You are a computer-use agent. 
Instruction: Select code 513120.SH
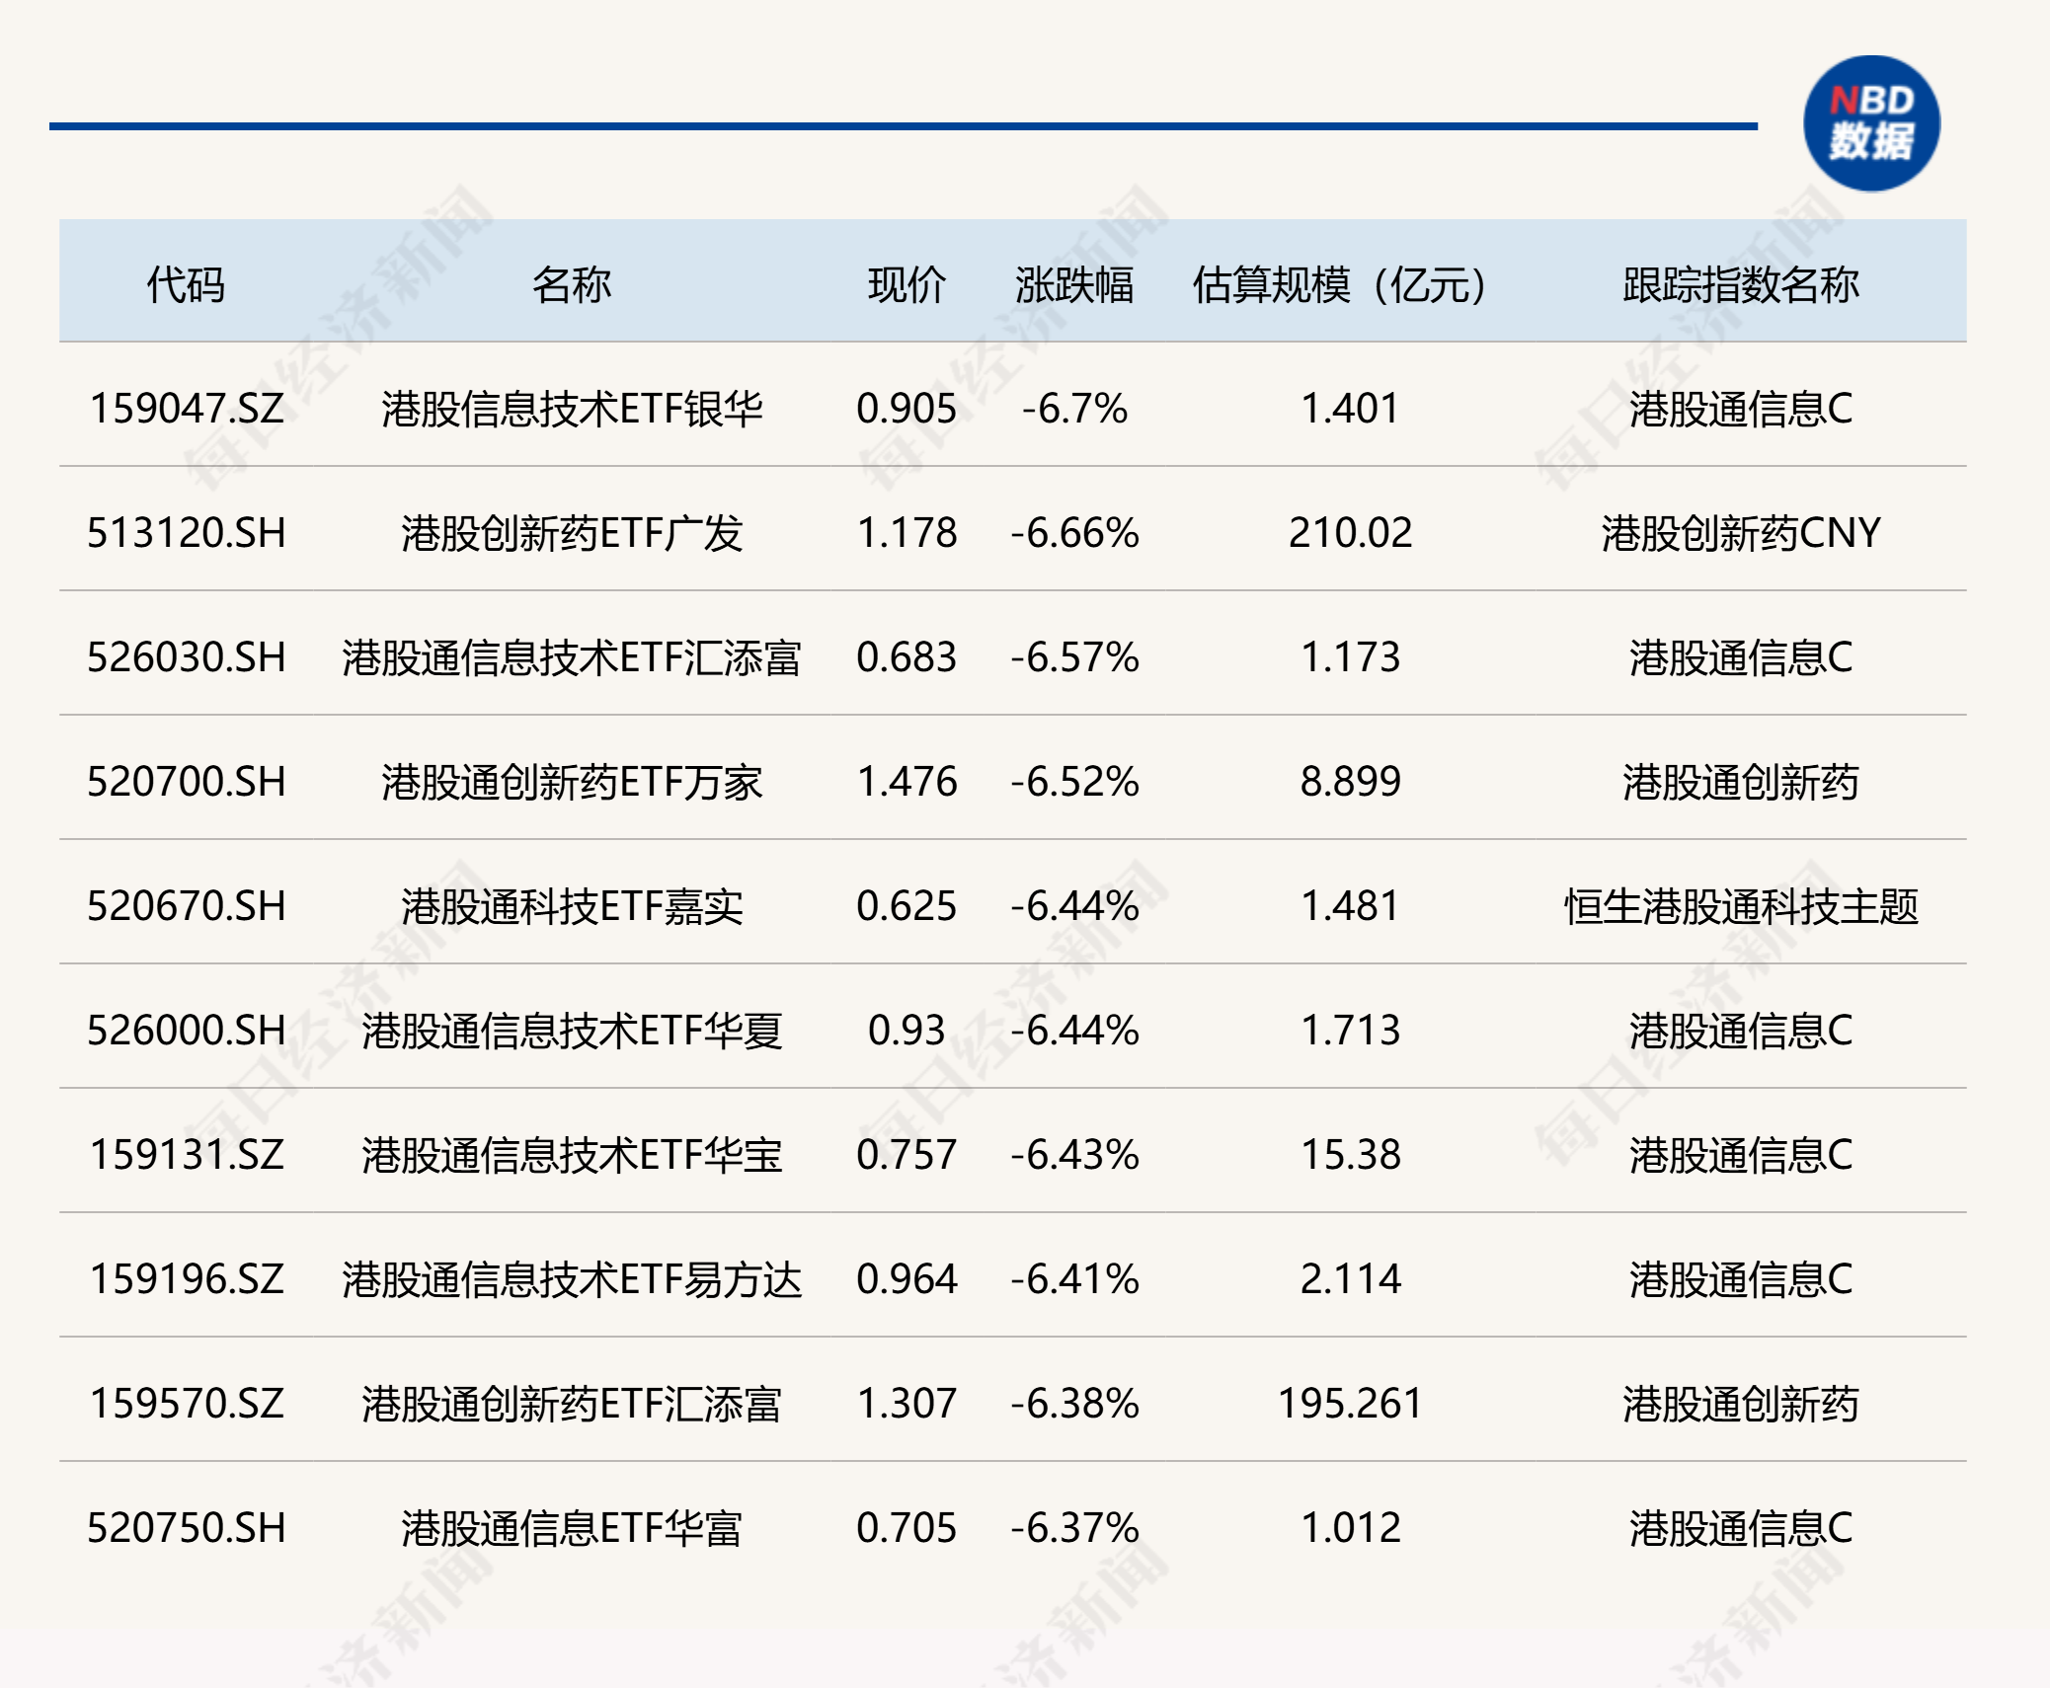(187, 533)
